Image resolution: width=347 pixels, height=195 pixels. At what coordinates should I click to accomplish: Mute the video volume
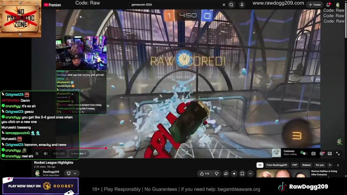(x=46, y=154)
